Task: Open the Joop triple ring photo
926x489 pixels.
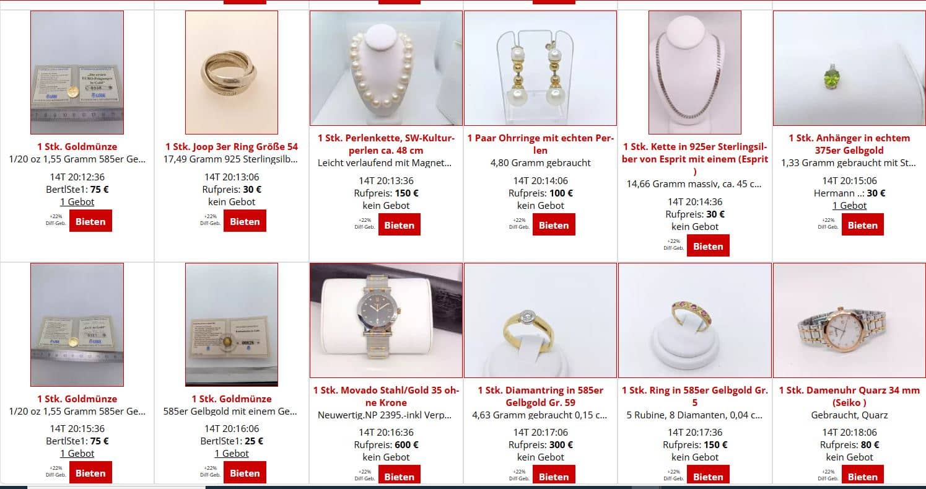Action: 232,73
